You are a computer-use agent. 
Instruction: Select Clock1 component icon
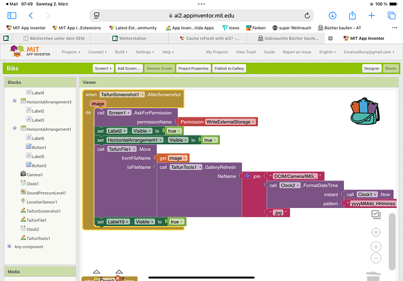coord(23,183)
